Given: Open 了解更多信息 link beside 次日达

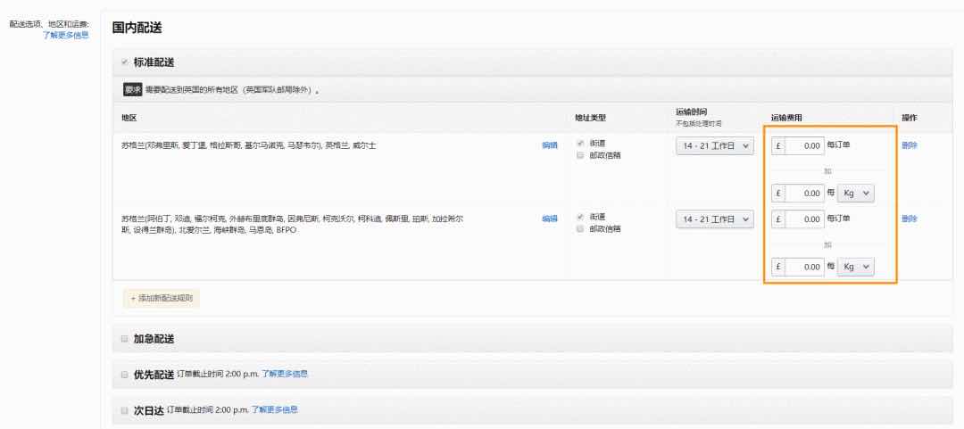Looking at the screenshot, I should [x=274, y=409].
